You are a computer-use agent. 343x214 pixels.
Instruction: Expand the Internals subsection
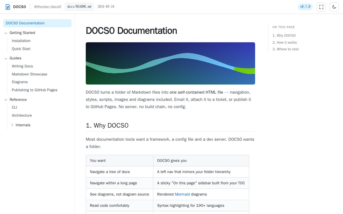pyautogui.click(x=12, y=125)
